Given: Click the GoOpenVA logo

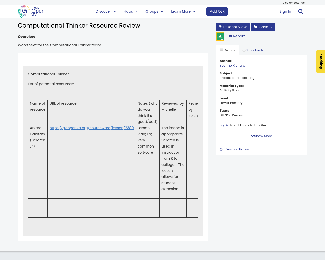Looking at the screenshot, I should (31, 11).
